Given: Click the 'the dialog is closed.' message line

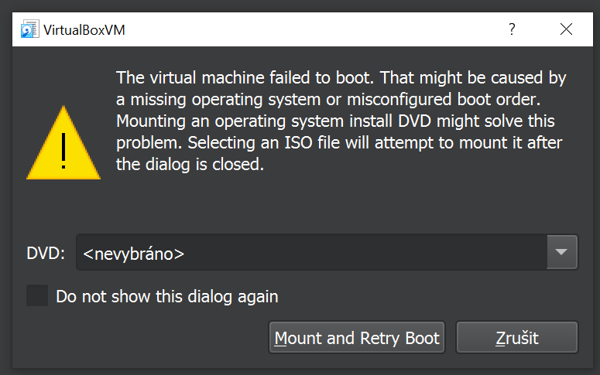Looking at the screenshot, I should [x=190, y=165].
